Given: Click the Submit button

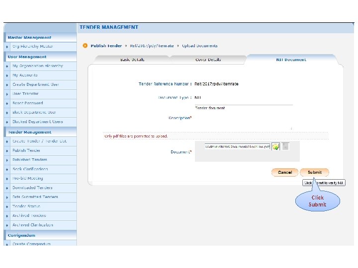Looking at the screenshot, I should click(315, 173).
